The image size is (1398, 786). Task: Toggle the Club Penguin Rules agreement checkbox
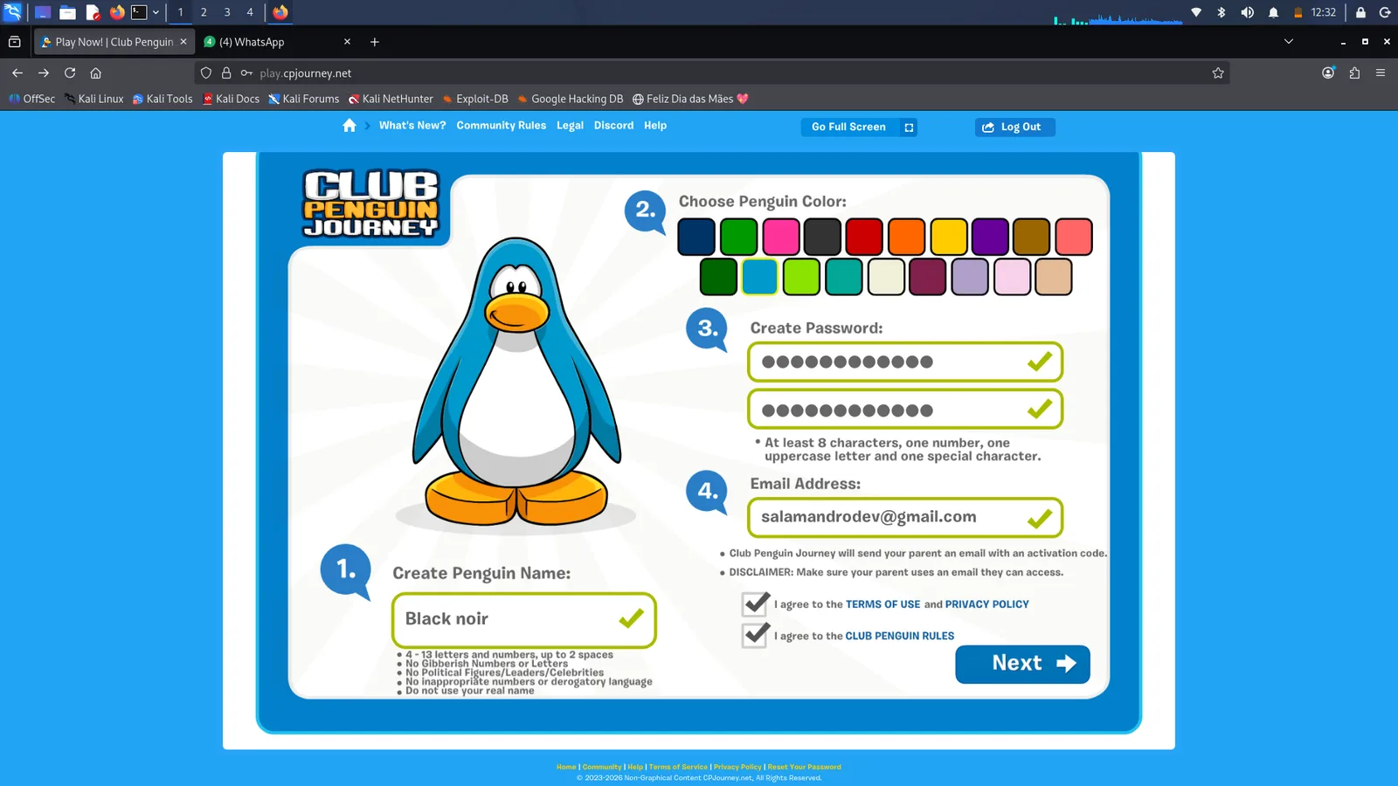(x=756, y=634)
